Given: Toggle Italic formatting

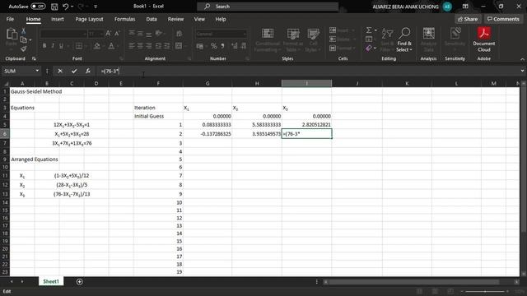Looking at the screenshot, I should [53, 46].
